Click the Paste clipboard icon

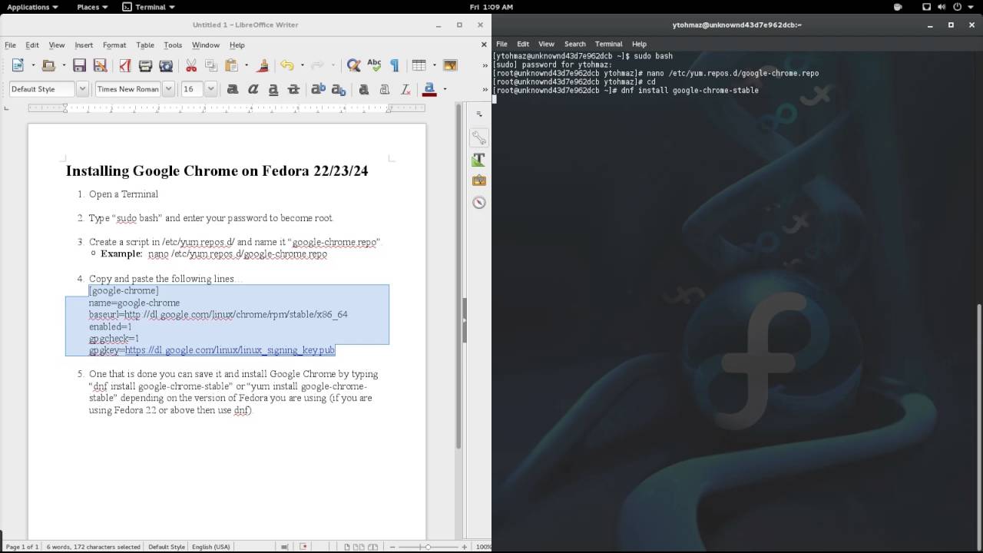click(231, 66)
